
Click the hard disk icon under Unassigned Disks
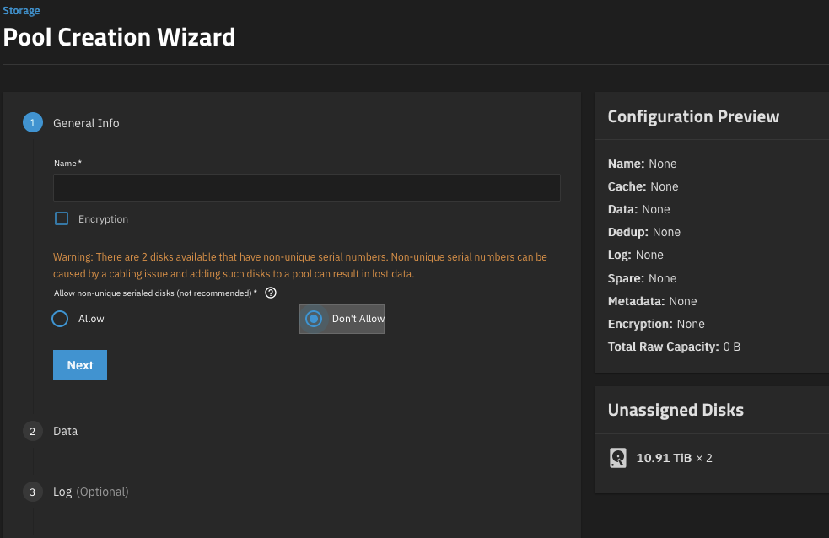(x=618, y=458)
